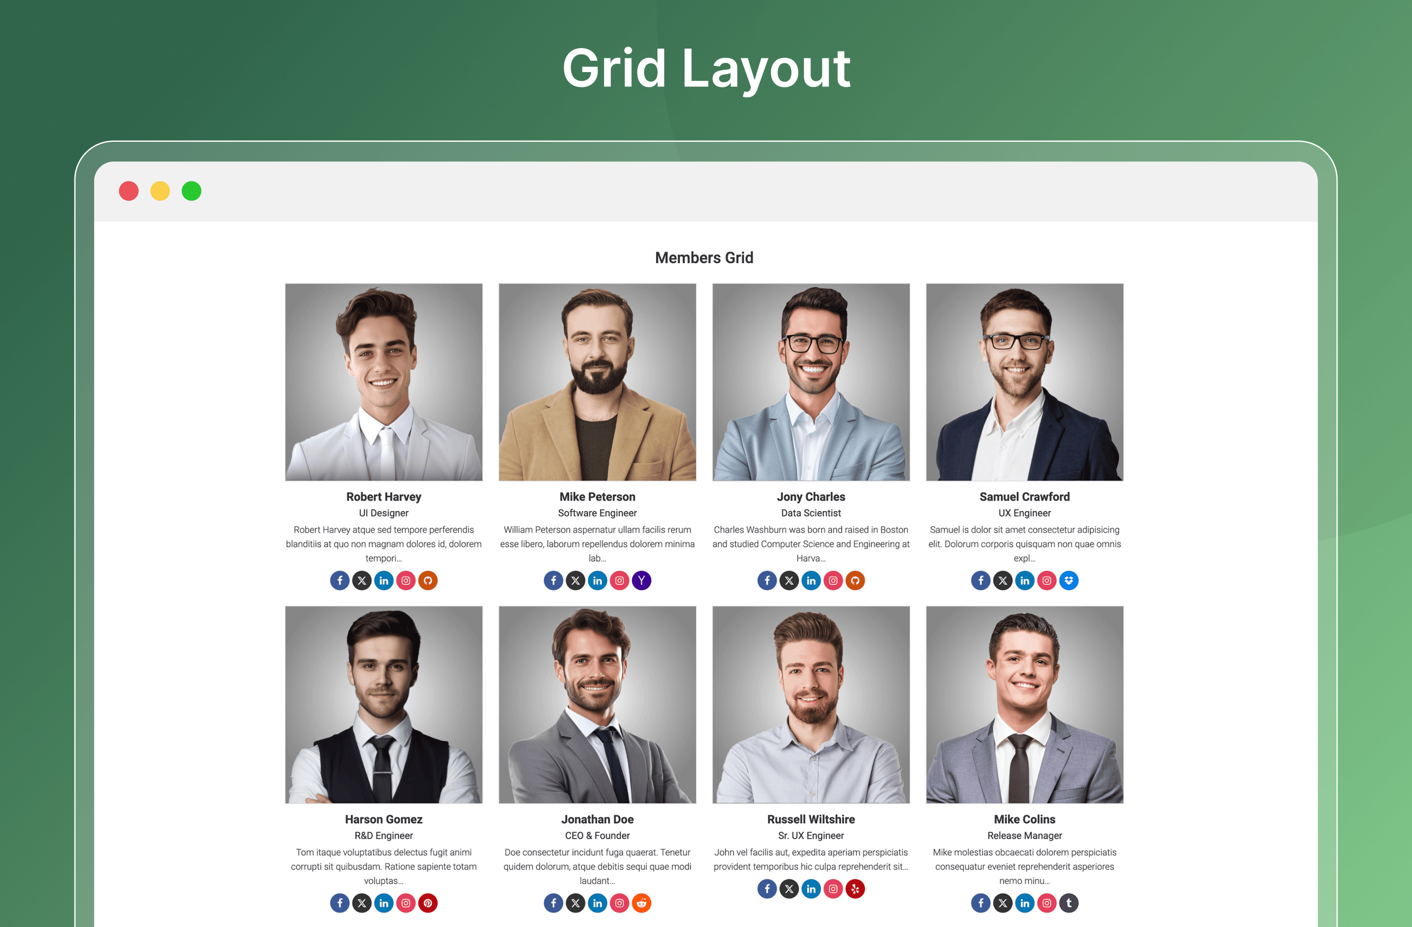Click Mike Peterson's portrait photo
The image size is (1412, 927).
598,382
